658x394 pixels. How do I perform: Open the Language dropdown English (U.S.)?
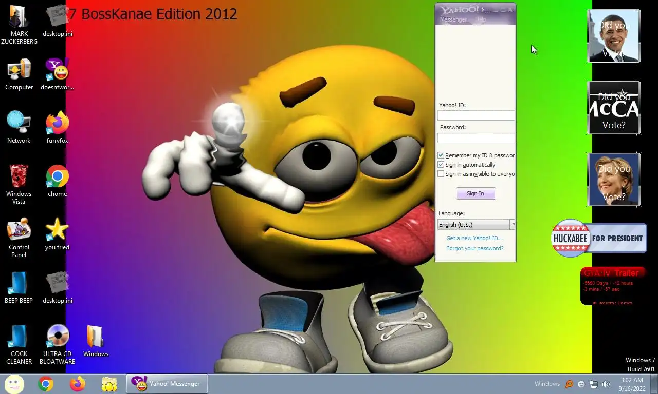click(476, 225)
